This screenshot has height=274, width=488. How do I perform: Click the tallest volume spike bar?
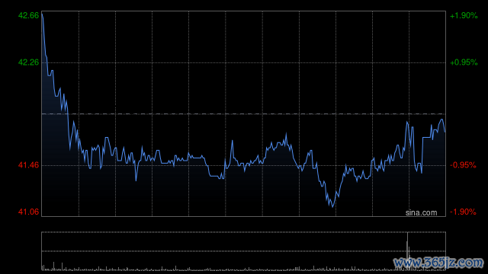pos(407,251)
